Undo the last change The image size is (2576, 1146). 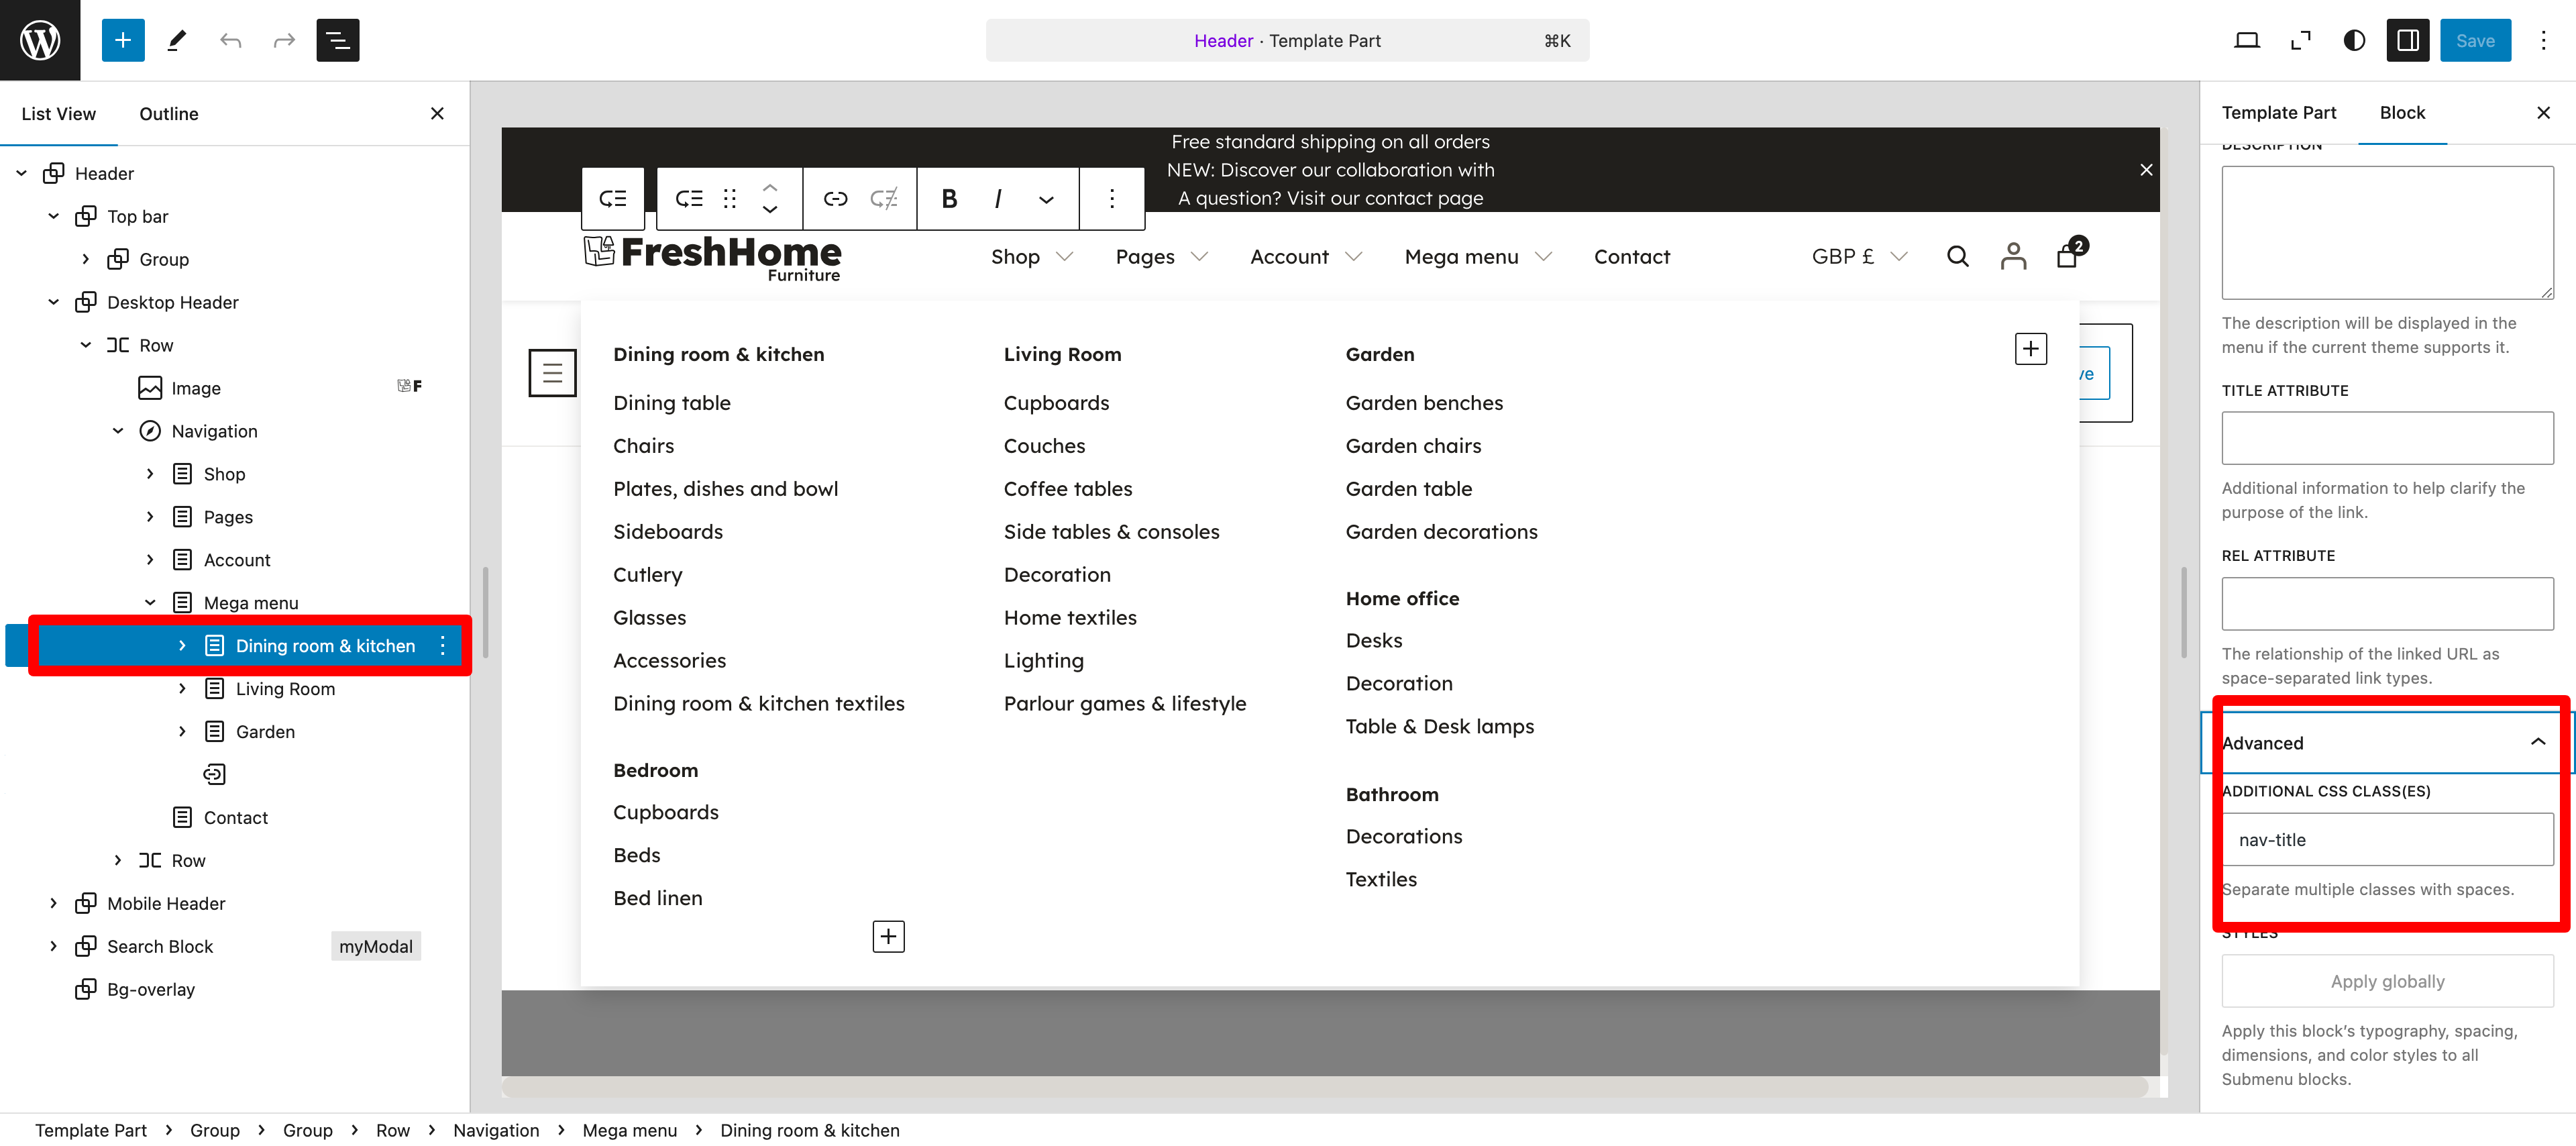click(231, 40)
